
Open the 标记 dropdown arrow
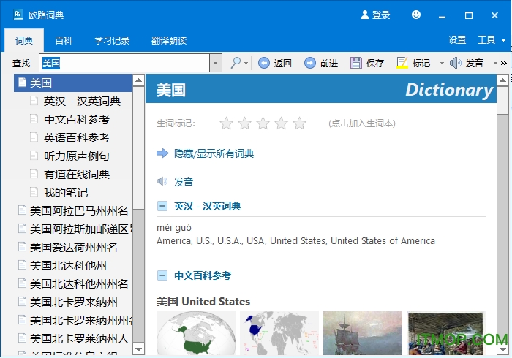pyautogui.click(x=442, y=64)
